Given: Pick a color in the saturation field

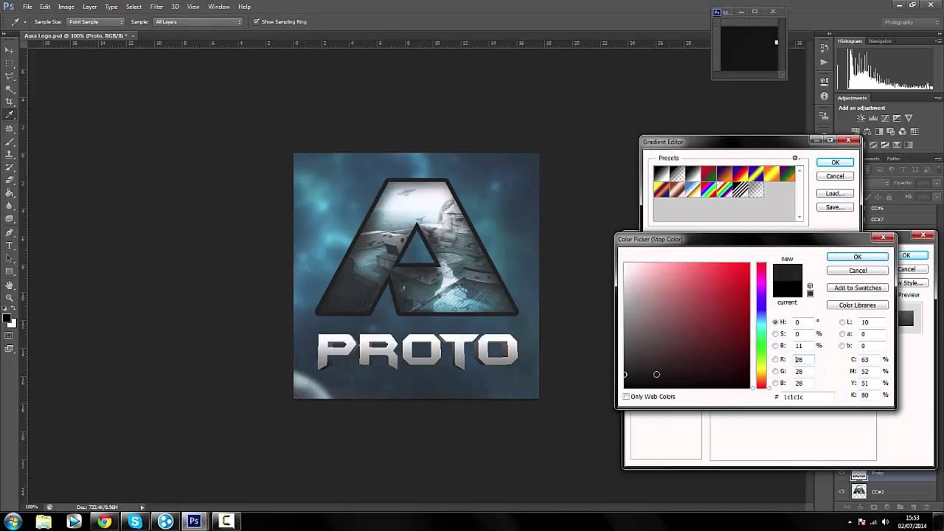Looking at the screenshot, I should 687,325.
